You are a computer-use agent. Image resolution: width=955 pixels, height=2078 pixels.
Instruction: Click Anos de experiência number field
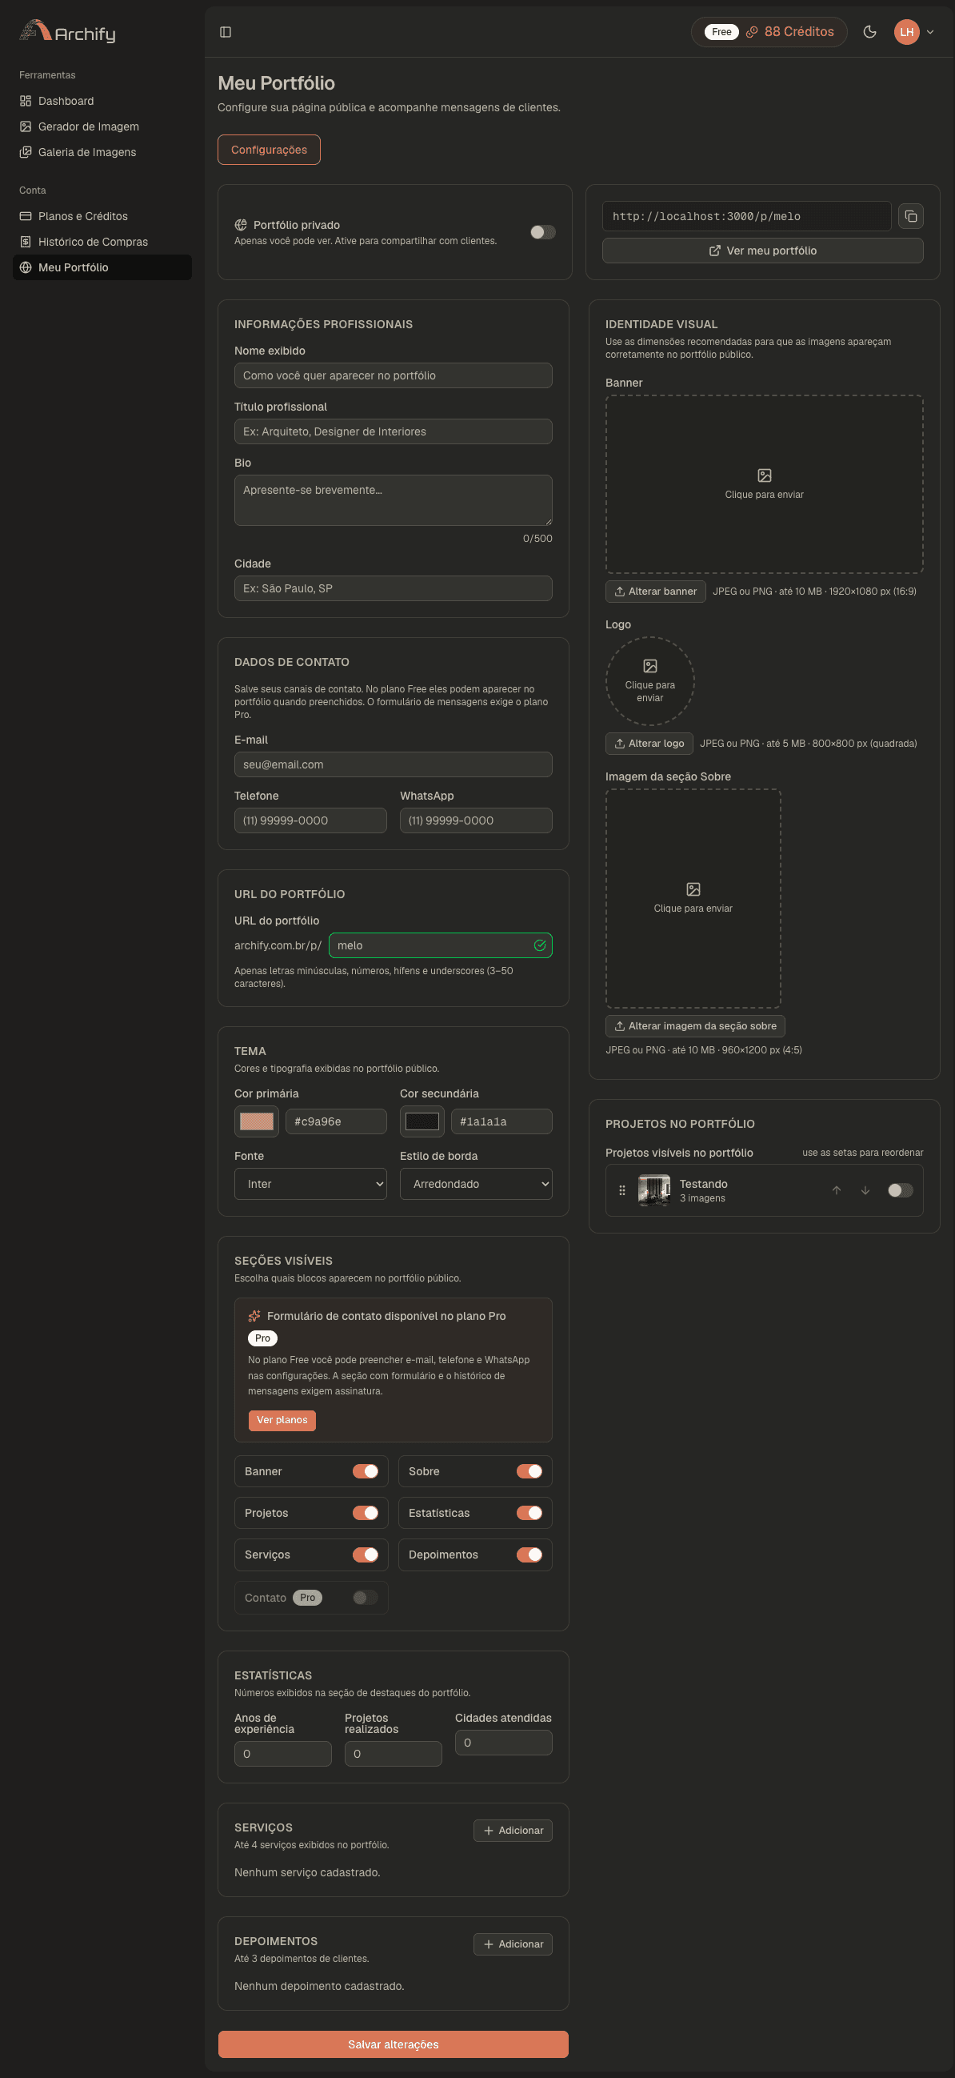click(x=283, y=1755)
